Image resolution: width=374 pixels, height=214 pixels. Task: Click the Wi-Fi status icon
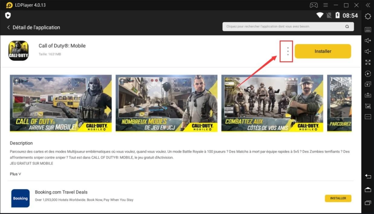point(320,15)
